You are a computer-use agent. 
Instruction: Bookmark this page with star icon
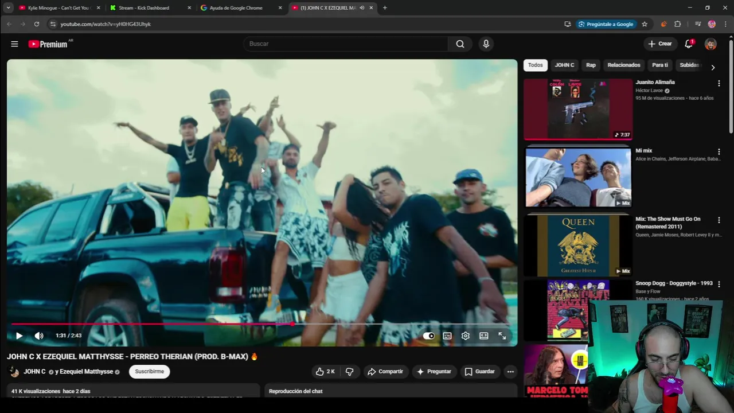(645, 24)
